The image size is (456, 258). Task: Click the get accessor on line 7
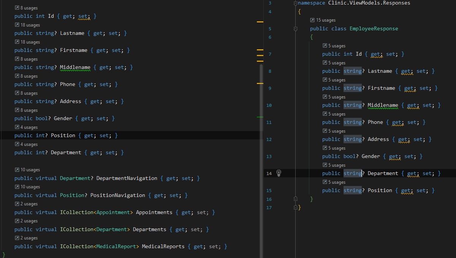[x=375, y=54]
